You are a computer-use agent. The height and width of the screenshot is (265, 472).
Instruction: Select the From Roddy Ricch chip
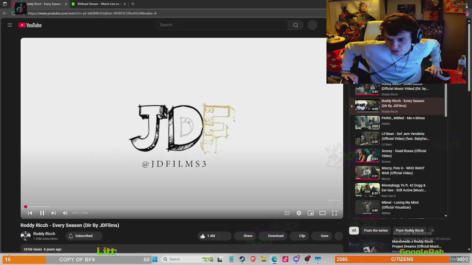pyautogui.click(x=409, y=230)
